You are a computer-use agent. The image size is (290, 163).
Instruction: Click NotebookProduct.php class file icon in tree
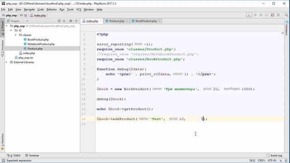[25, 44]
